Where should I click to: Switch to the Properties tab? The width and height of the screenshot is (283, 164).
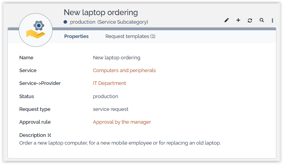point(76,36)
